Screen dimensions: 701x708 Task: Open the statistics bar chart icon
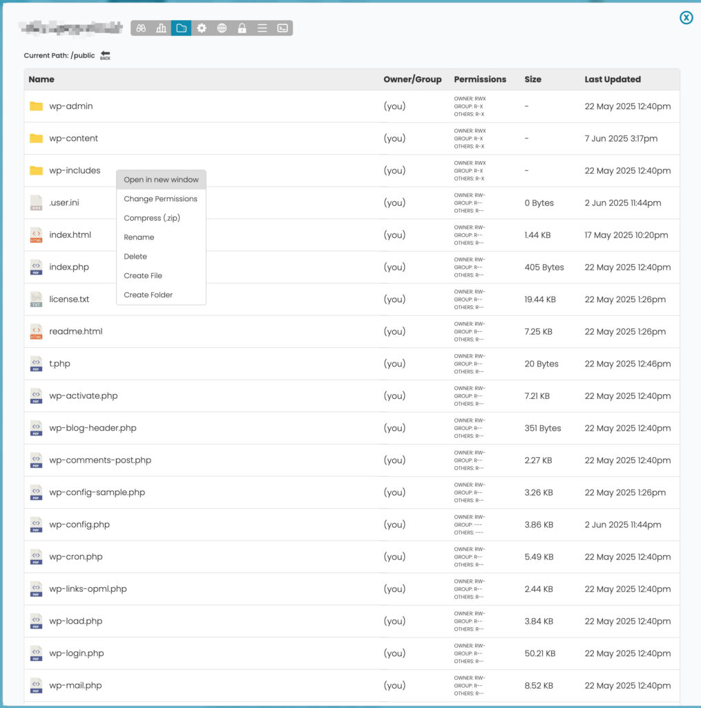point(160,28)
